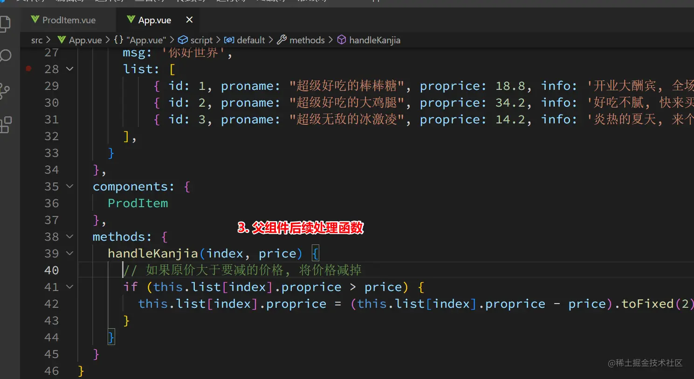Click the index parameter on line 39
Viewport: 694px width, 379px height.
(225, 253)
